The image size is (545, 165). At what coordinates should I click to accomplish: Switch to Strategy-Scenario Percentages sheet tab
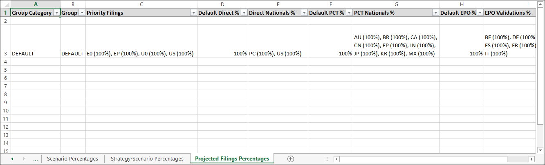[147, 159]
